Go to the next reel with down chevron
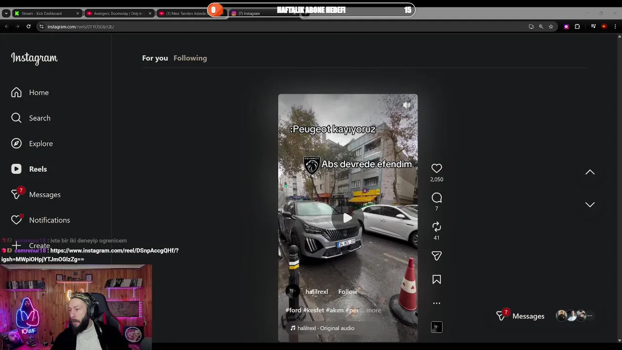This screenshot has height=350, width=622. click(590, 205)
